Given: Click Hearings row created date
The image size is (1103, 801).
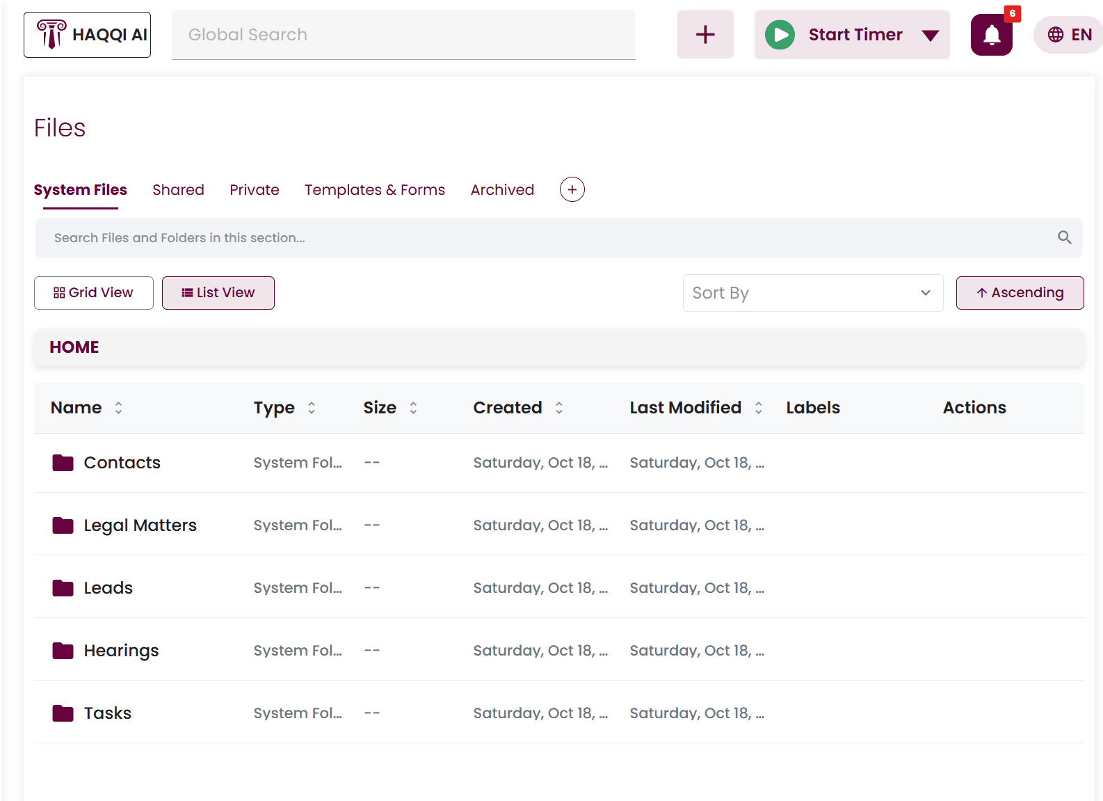Looking at the screenshot, I should [541, 651].
